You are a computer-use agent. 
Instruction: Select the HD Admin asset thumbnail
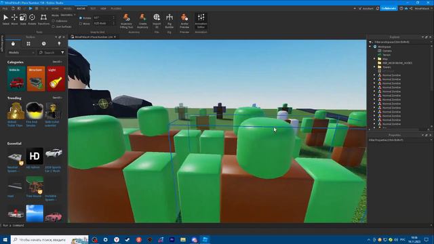point(35,157)
